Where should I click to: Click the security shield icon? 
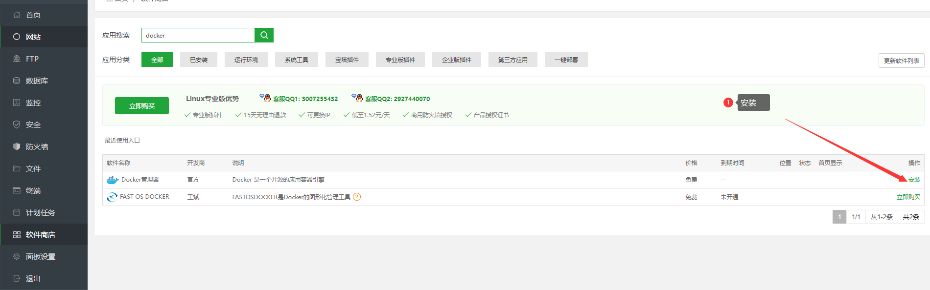click(17, 124)
